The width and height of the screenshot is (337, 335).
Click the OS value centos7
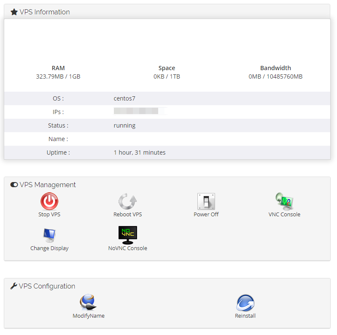click(124, 98)
